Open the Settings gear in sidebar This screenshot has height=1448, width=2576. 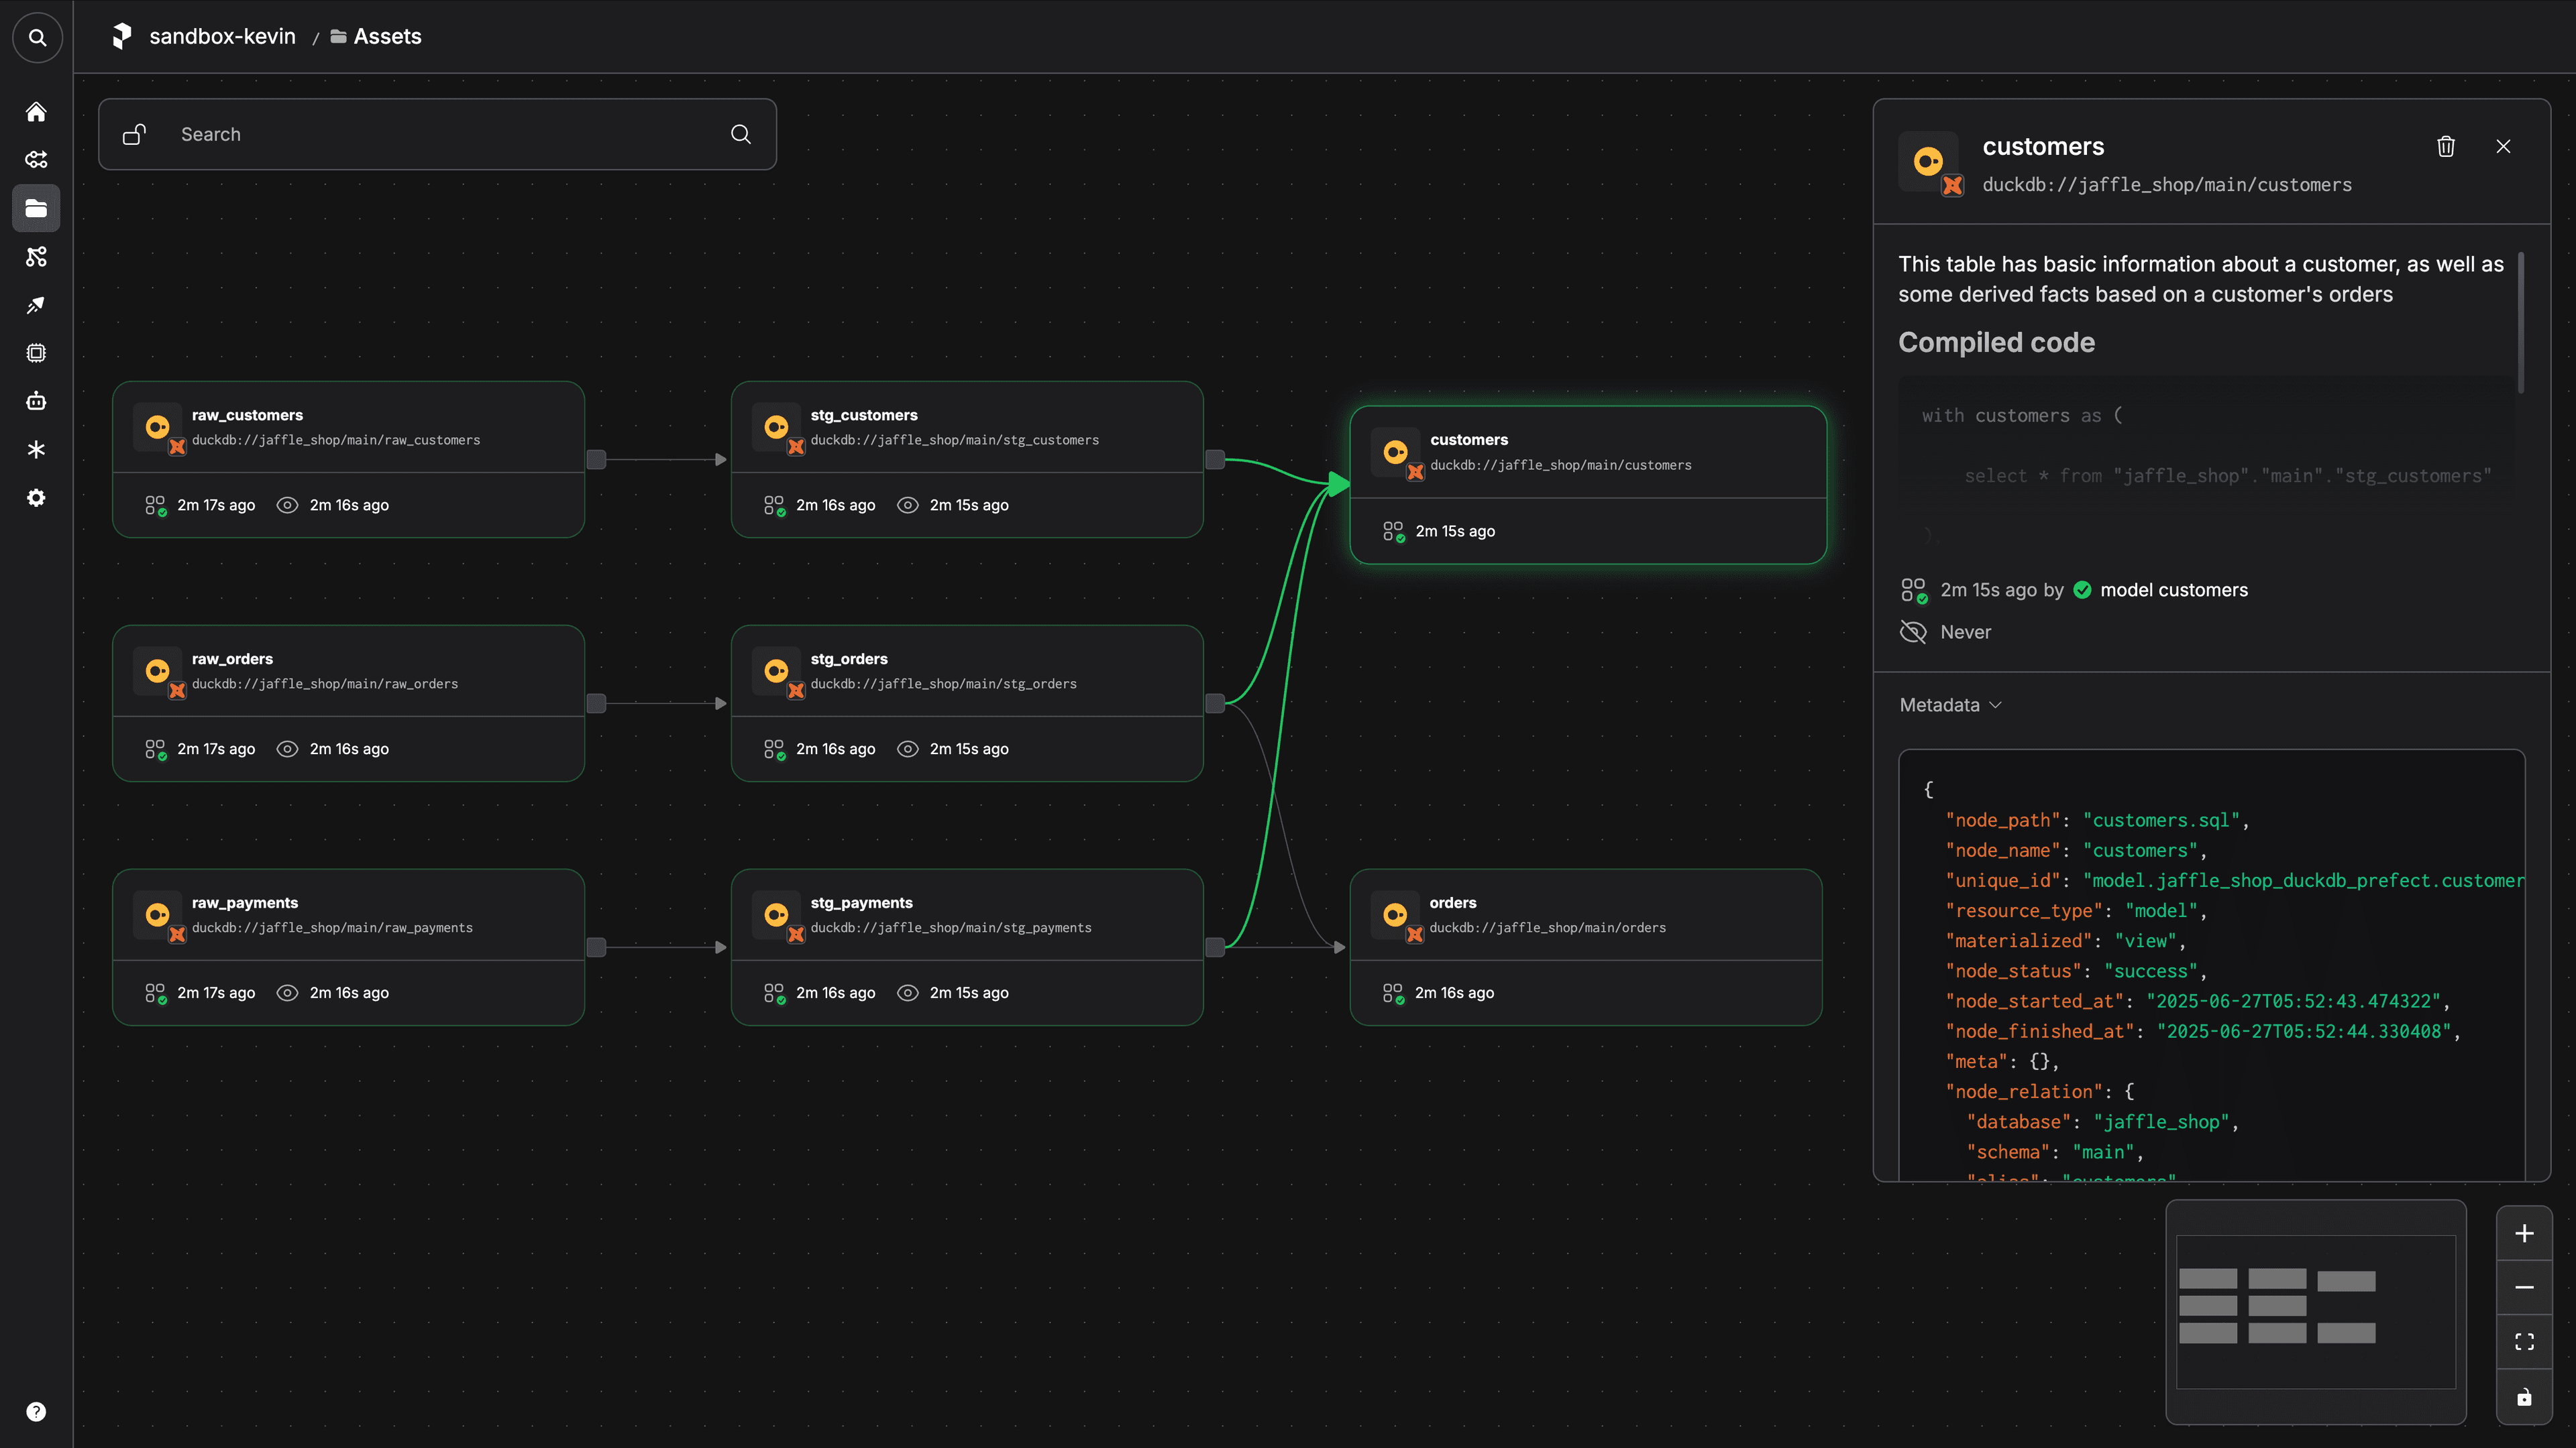pos(36,497)
